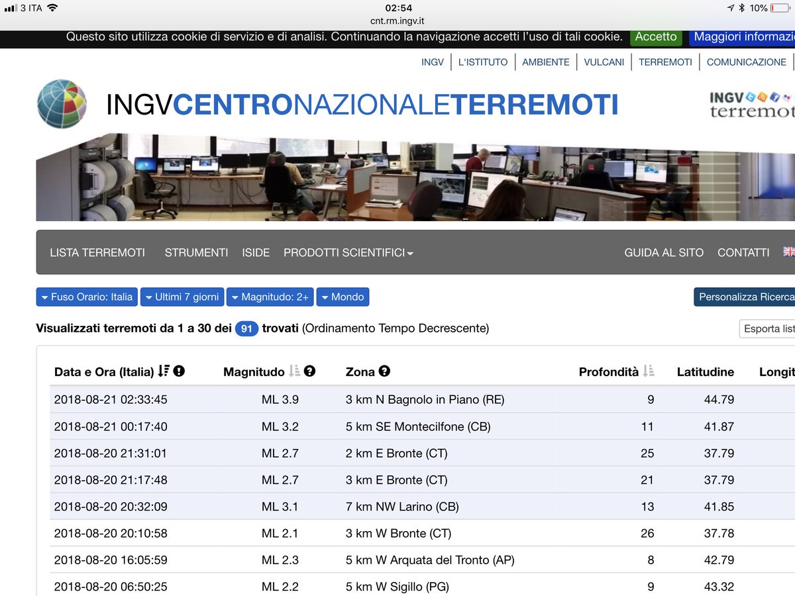Click date 2018-08-20 16:05:59

point(111,560)
